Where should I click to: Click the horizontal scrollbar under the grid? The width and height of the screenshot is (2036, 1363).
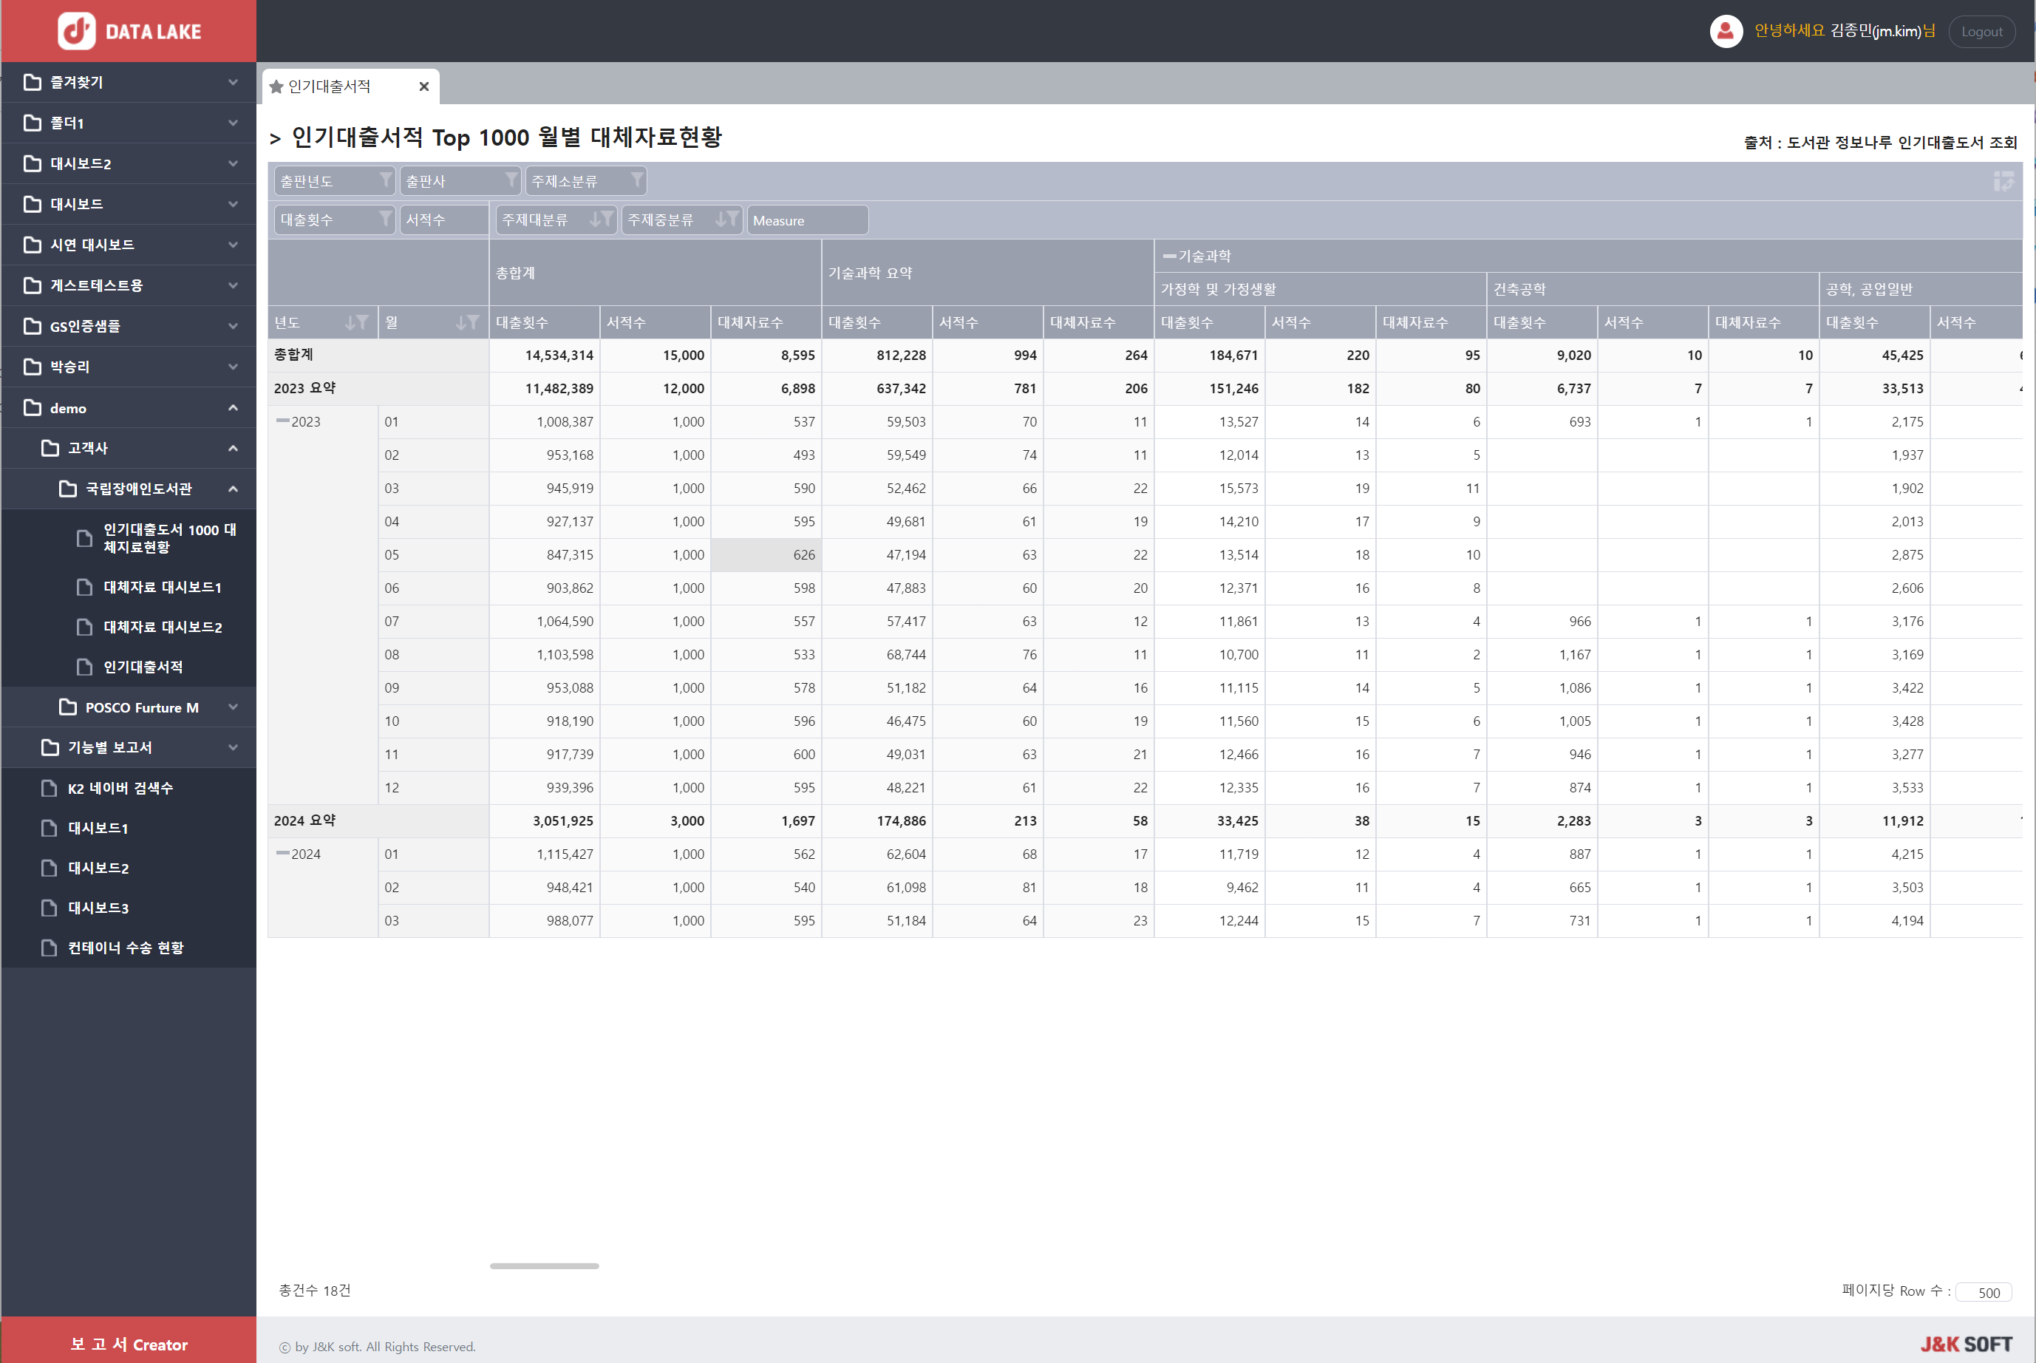click(544, 1266)
